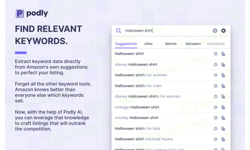The width and height of the screenshot is (250, 150).
Task: Select the Variations tab
Action: [x=215, y=44]
